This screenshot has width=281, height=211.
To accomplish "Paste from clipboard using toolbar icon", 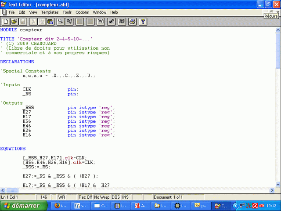I will tap(50, 21).
